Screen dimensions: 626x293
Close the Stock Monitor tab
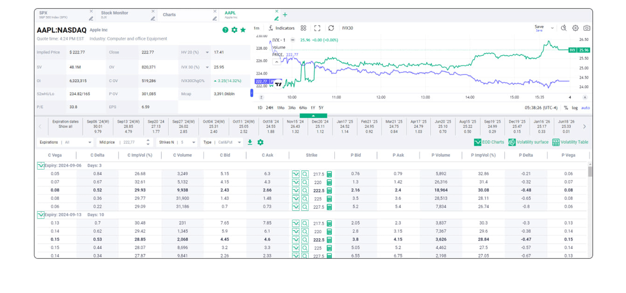click(x=153, y=11)
